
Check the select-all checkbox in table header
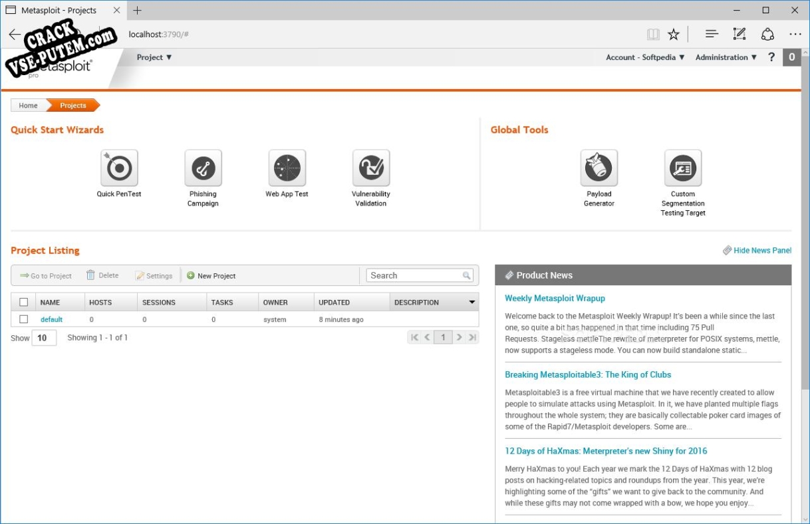[24, 303]
